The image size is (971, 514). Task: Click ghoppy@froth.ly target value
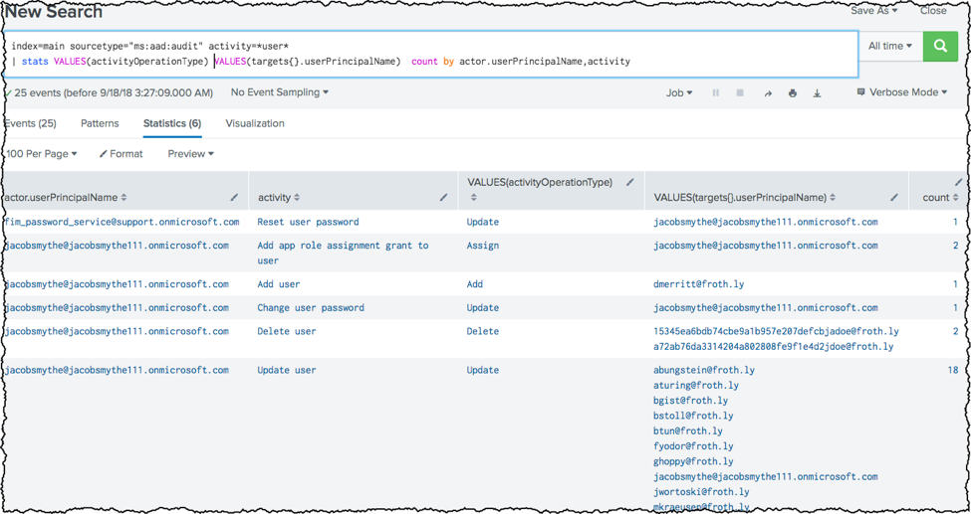(x=693, y=461)
